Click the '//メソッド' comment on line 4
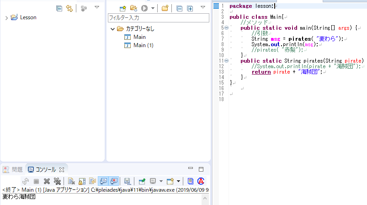Image resolution: width=367 pixels, height=205 pixels. tap(254, 22)
